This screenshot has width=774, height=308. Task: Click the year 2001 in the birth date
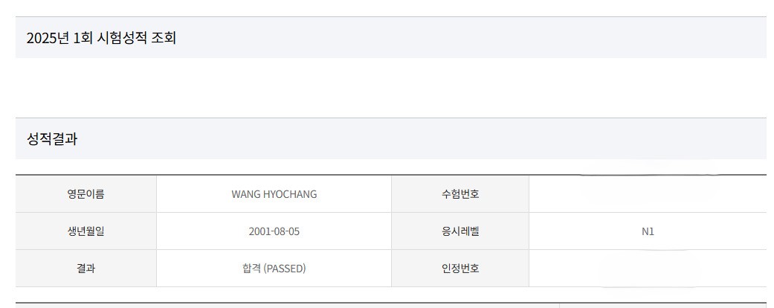(x=259, y=231)
